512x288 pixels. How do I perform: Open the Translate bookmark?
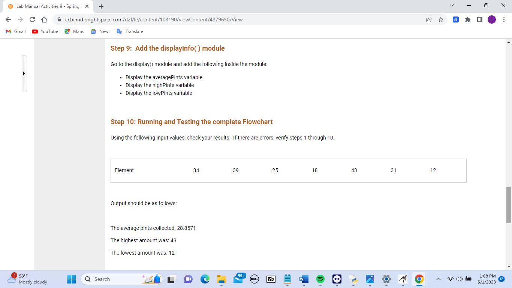(130, 31)
